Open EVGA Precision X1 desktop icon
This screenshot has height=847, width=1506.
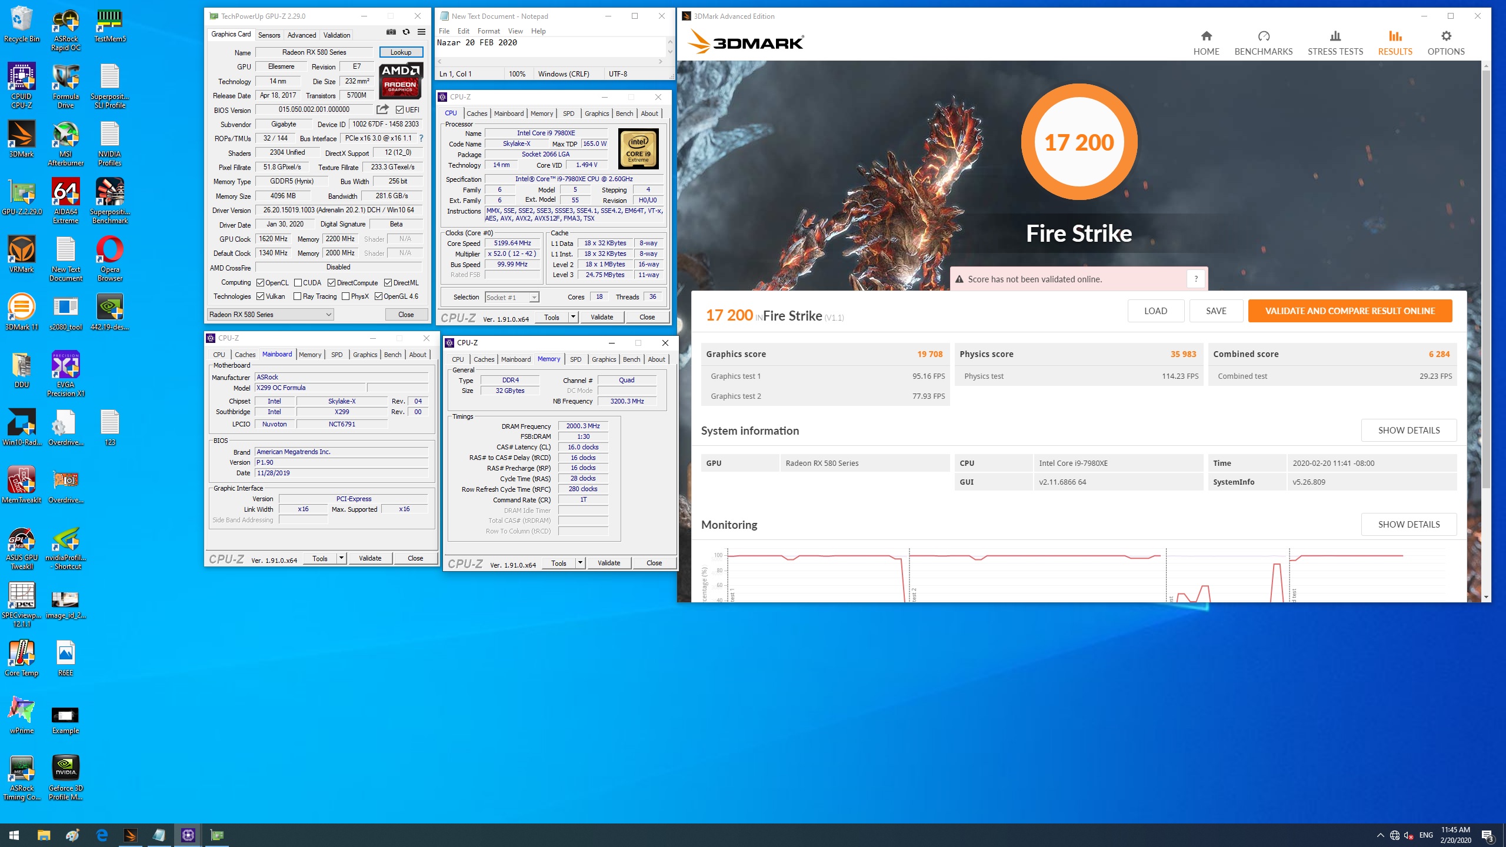click(x=65, y=374)
